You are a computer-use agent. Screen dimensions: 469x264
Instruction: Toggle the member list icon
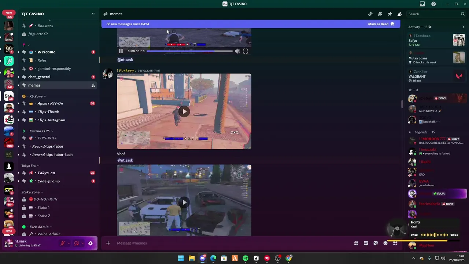coord(399,14)
